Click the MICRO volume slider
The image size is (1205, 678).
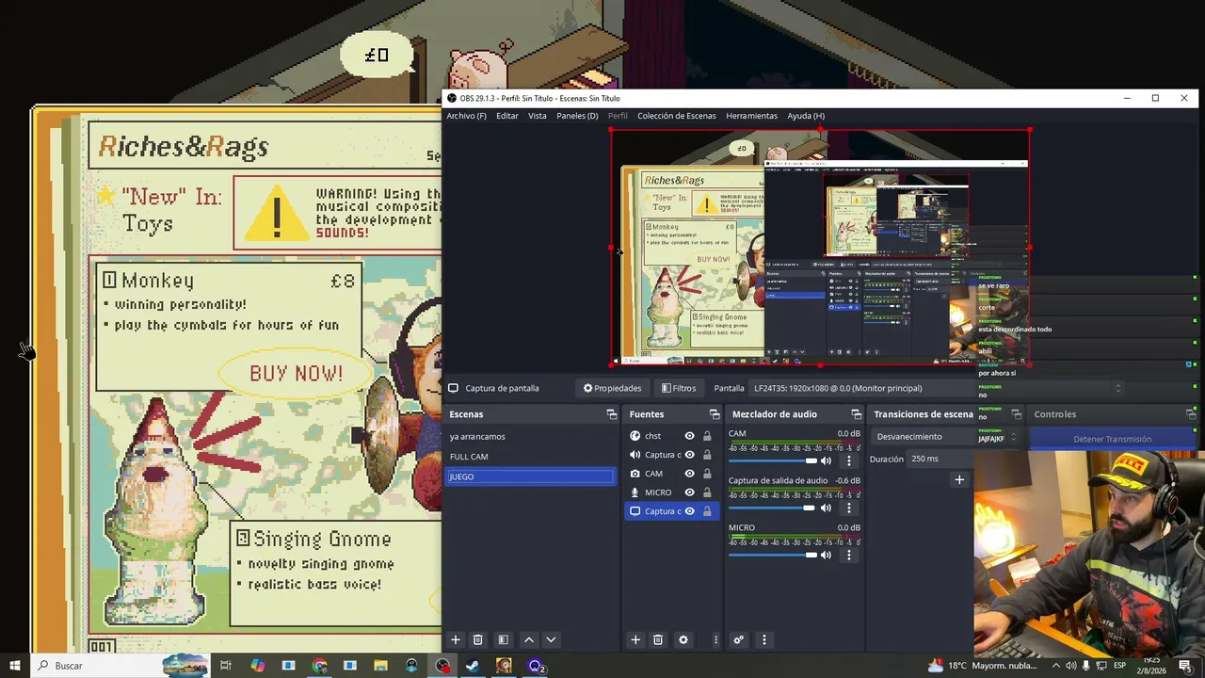[x=773, y=555]
